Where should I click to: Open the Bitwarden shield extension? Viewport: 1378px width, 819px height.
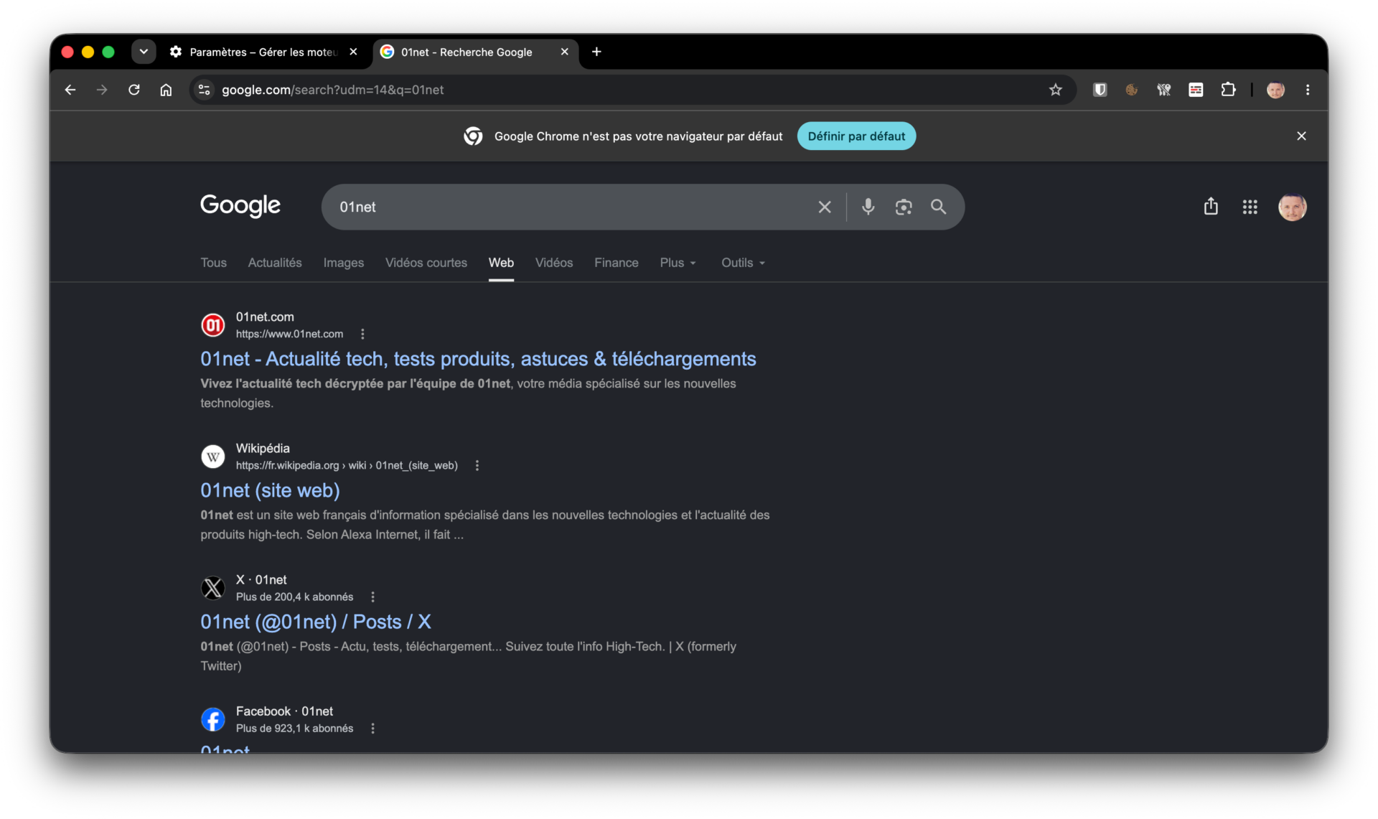(1100, 90)
